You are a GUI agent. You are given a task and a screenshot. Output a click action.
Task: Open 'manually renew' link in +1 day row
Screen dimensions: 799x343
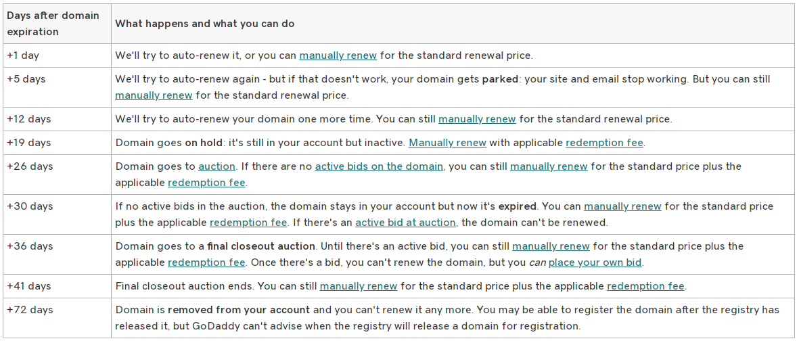coord(338,55)
